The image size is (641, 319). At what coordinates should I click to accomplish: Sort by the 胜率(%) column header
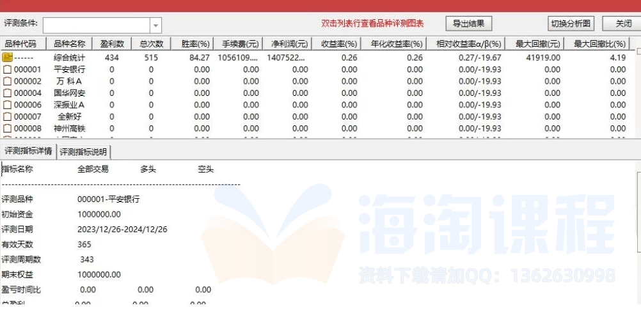[195, 44]
